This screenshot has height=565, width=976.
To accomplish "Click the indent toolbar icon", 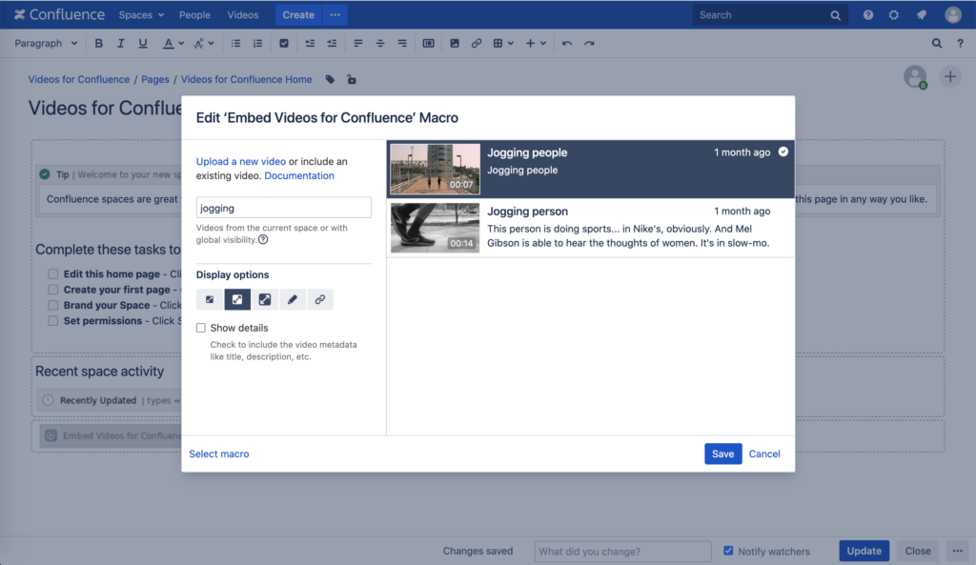I will pos(332,44).
